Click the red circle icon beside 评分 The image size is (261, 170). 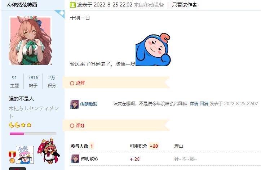[x=72, y=126]
